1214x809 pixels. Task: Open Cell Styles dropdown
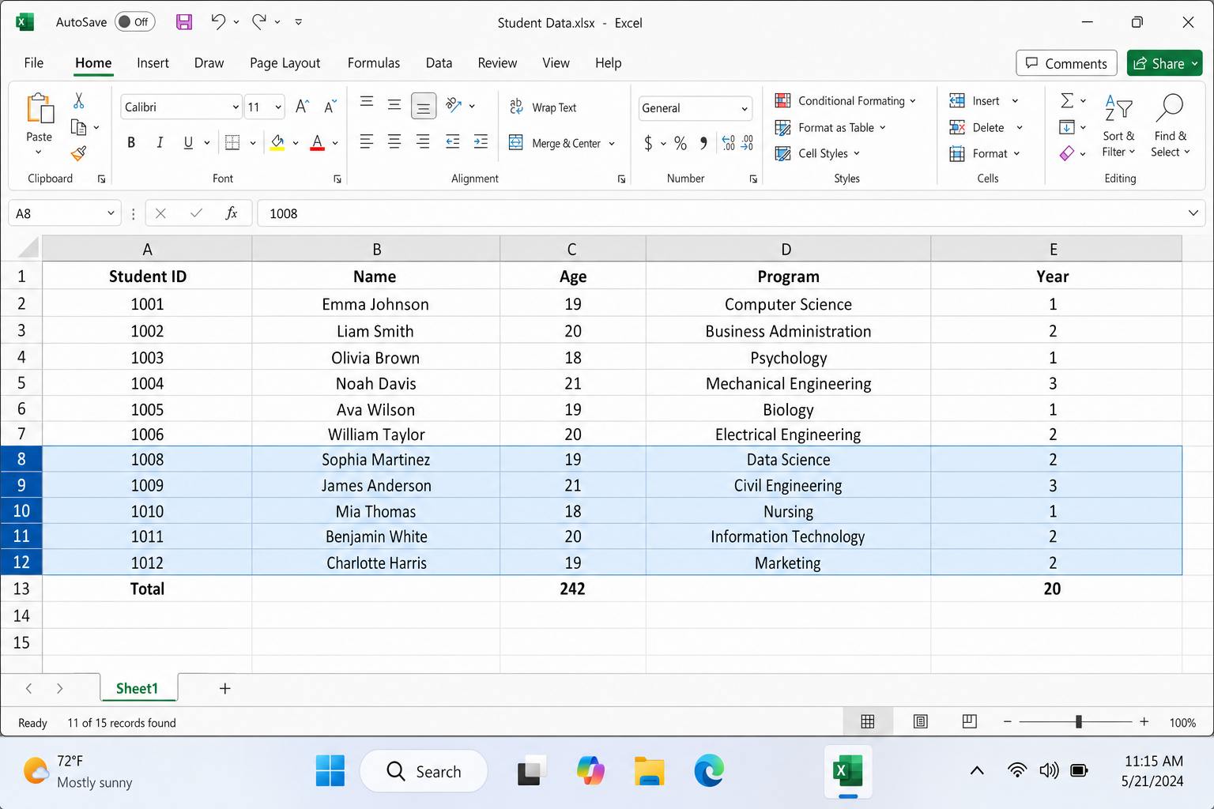coord(817,153)
